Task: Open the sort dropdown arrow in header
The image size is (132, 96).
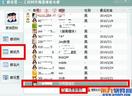Action: point(29,10)
